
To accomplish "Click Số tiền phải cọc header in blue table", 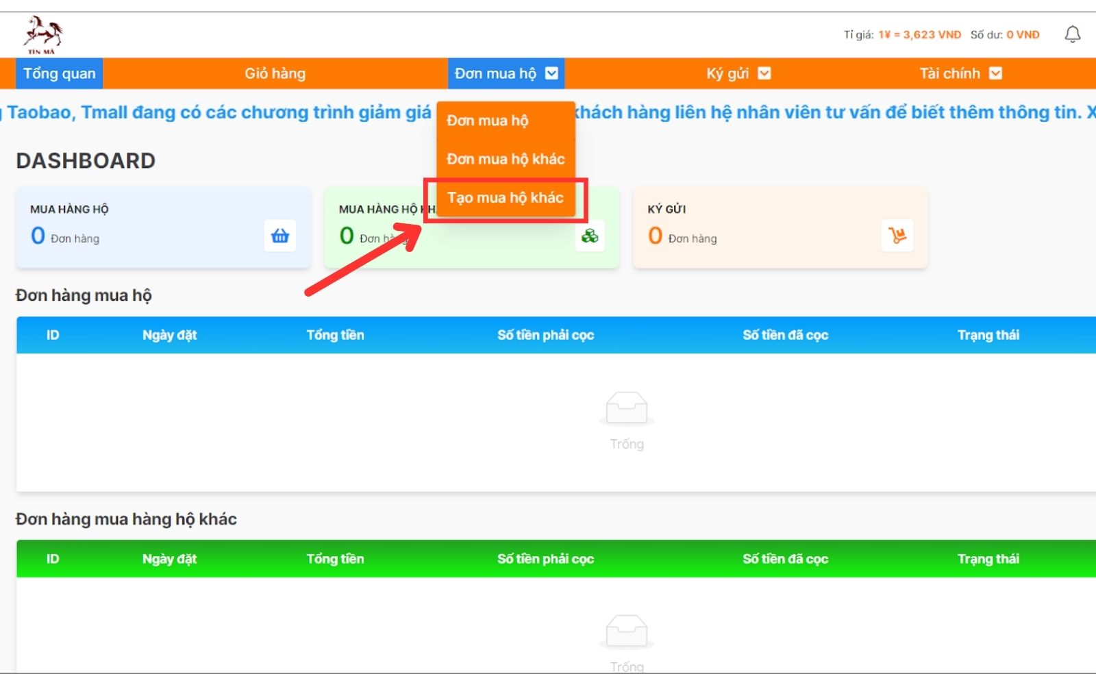I will 545,335.
